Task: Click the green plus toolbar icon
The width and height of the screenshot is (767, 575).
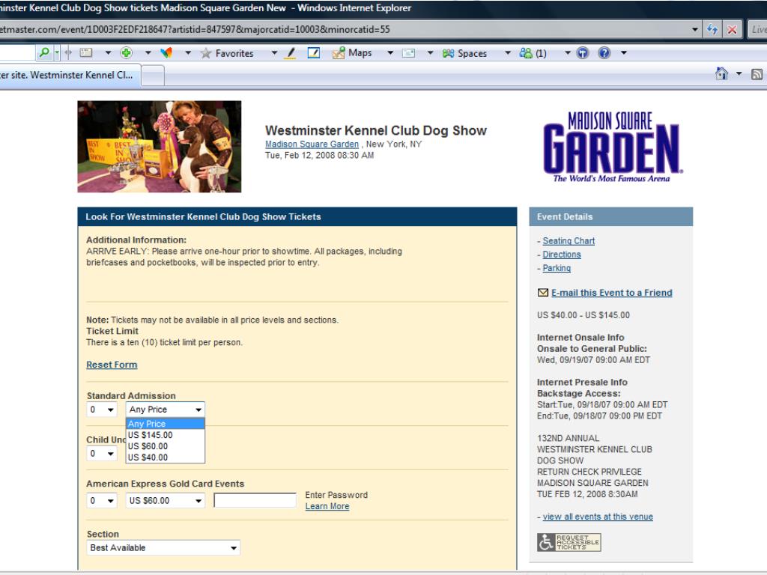Action: (x=126, y=53)
